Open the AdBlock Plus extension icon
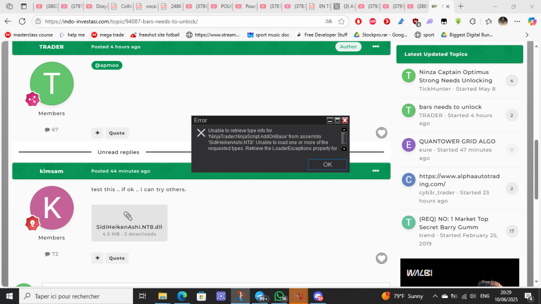This screenshot has width=541, height=304. click(x=373, y=22)
